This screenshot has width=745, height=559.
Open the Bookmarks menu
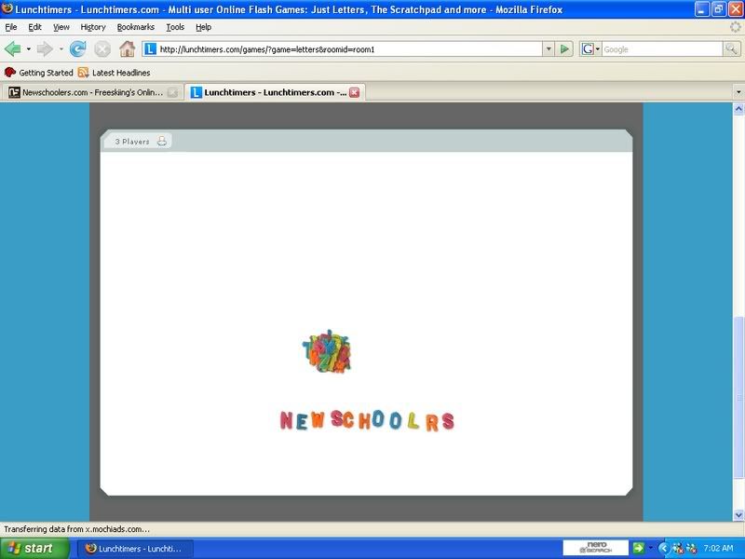135,27
